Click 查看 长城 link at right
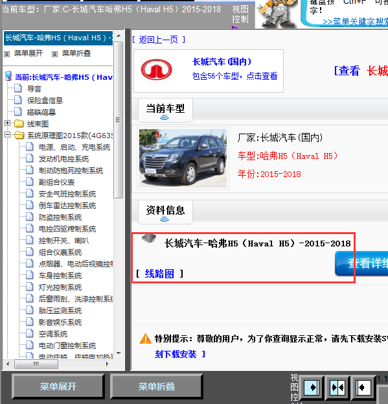Viewport: 388px width, 404px height. 361,71
